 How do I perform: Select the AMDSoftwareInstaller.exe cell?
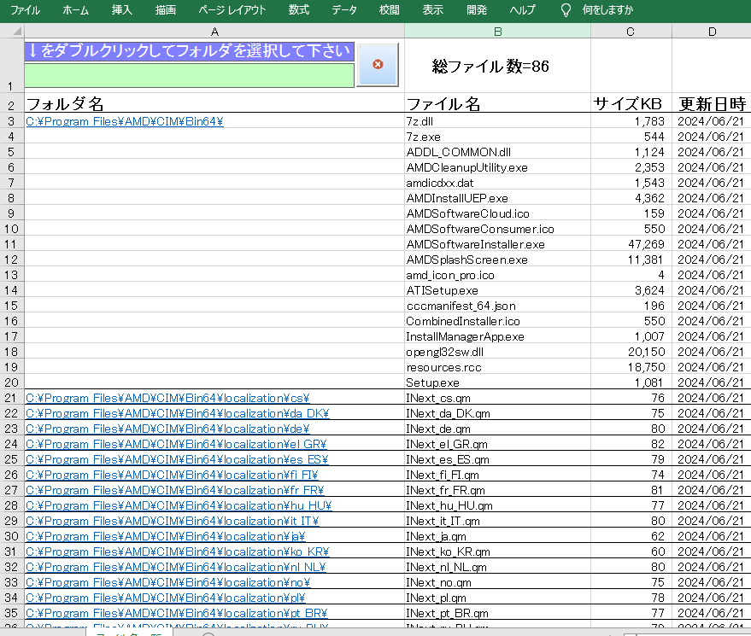coord(475,245)
